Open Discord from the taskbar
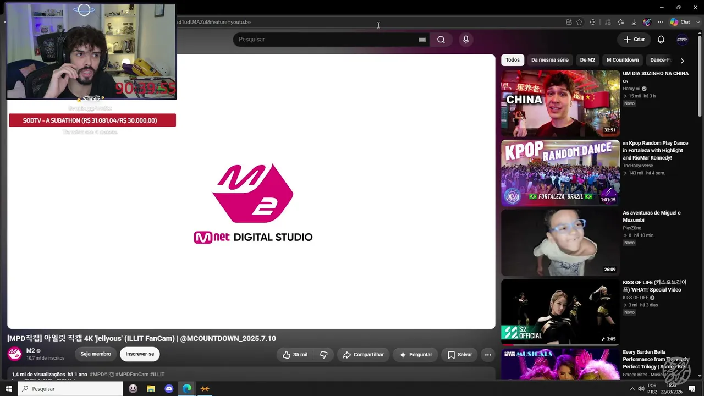The image size is (704, 396). click(169, 389)
